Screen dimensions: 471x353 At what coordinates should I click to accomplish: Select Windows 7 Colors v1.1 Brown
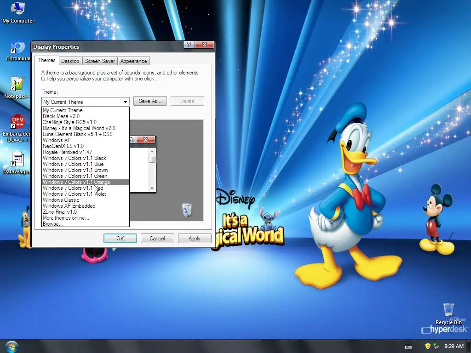click(x=85, y=170)
